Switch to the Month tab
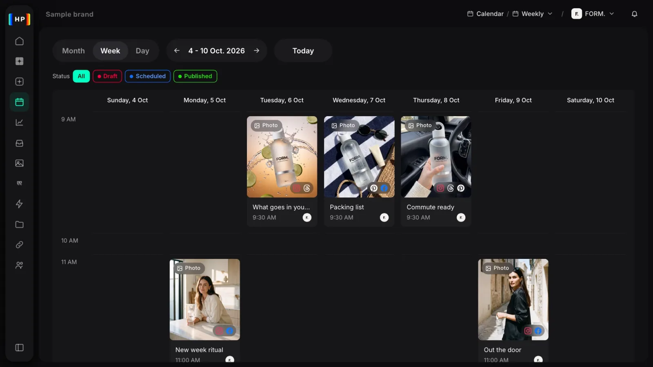Image resolution: width=653 pixels, height=367 pixels. tap(73, 51)
